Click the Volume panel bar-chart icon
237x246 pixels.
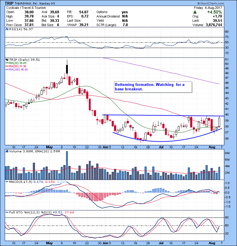[7, 151]
